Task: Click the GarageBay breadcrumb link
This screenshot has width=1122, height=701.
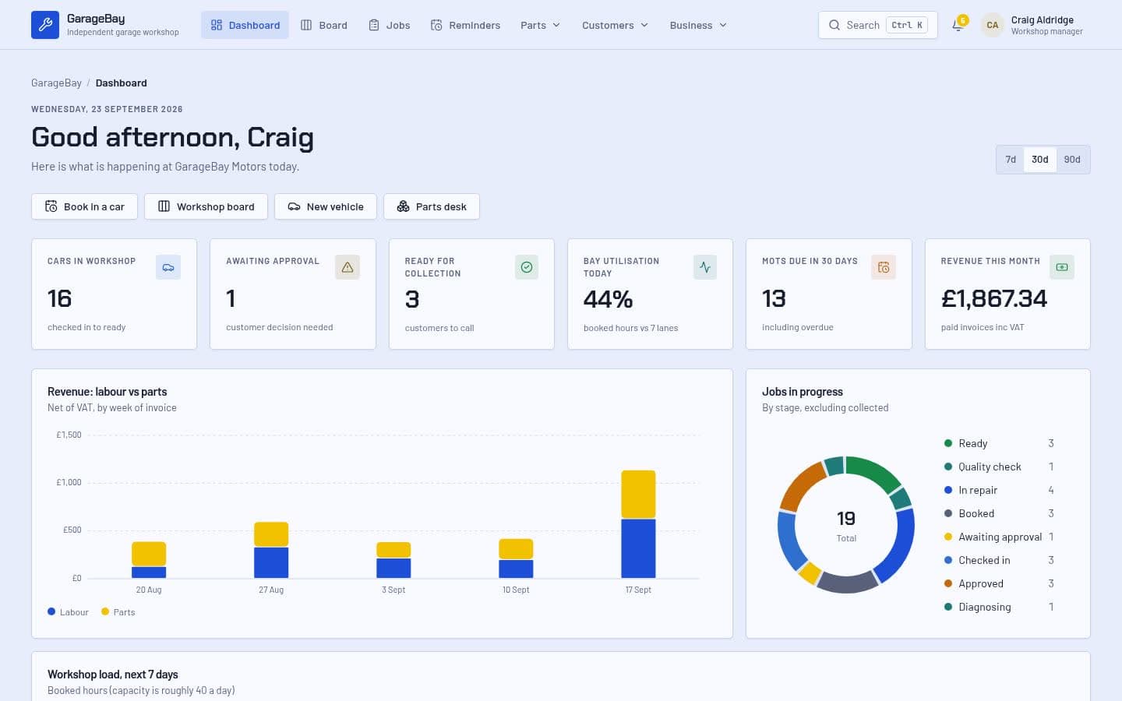Action: click(x=56, y=83)
